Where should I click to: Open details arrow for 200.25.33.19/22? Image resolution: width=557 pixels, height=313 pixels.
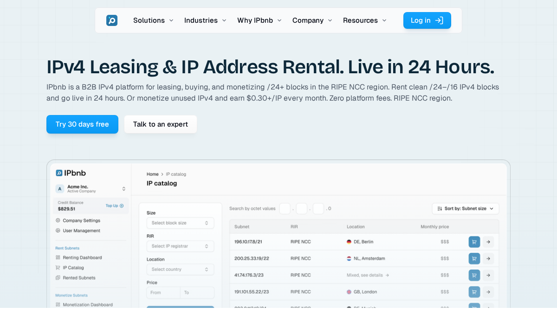click(488, 258)
